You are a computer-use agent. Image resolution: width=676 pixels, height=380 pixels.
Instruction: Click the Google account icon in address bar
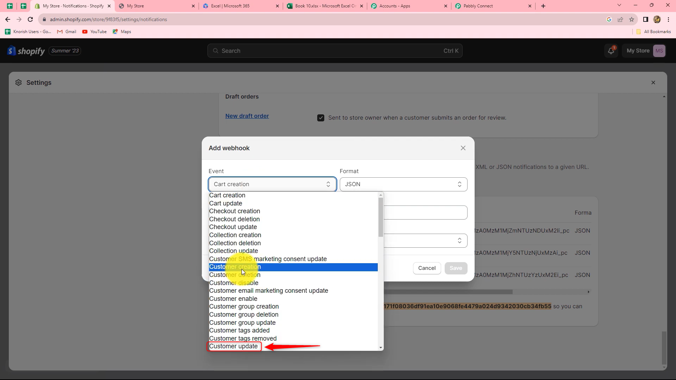click(x=609, y=19)
